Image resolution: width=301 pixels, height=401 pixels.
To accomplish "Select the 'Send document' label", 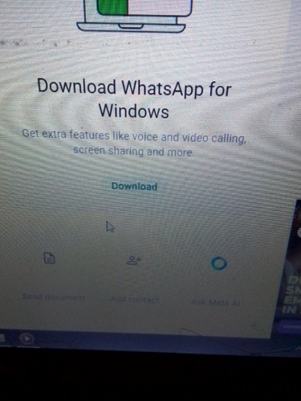I will click(x=54, y=297).
